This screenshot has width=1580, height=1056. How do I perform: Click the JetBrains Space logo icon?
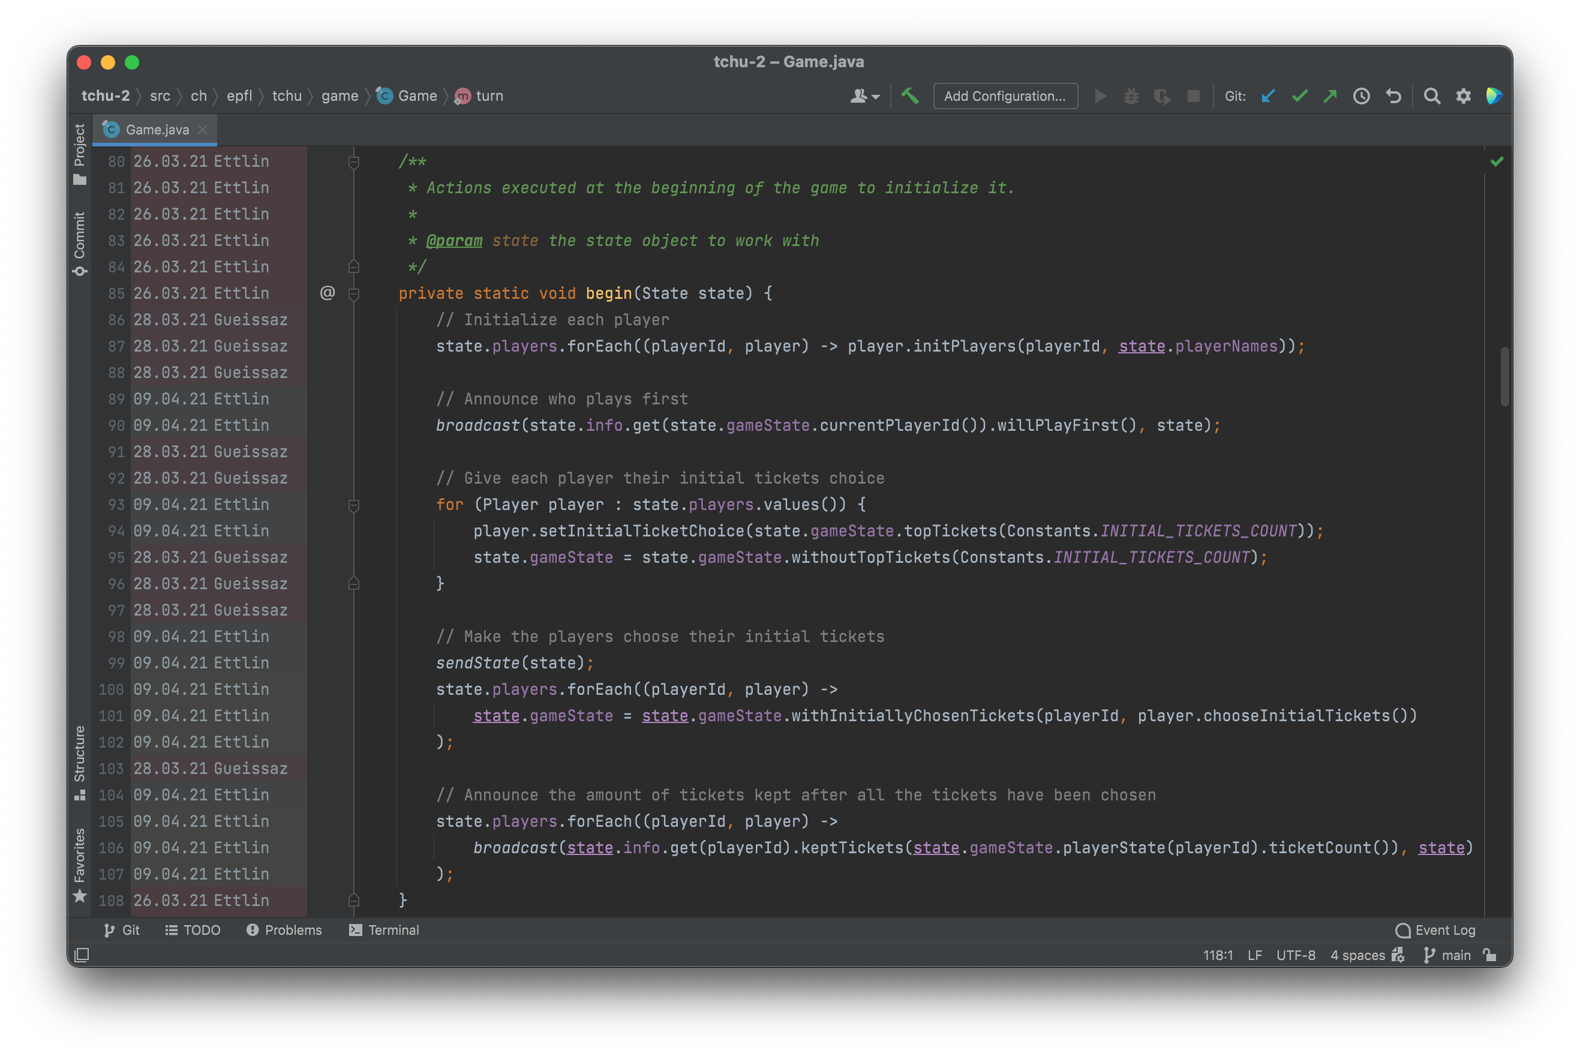pos(1494,97)
